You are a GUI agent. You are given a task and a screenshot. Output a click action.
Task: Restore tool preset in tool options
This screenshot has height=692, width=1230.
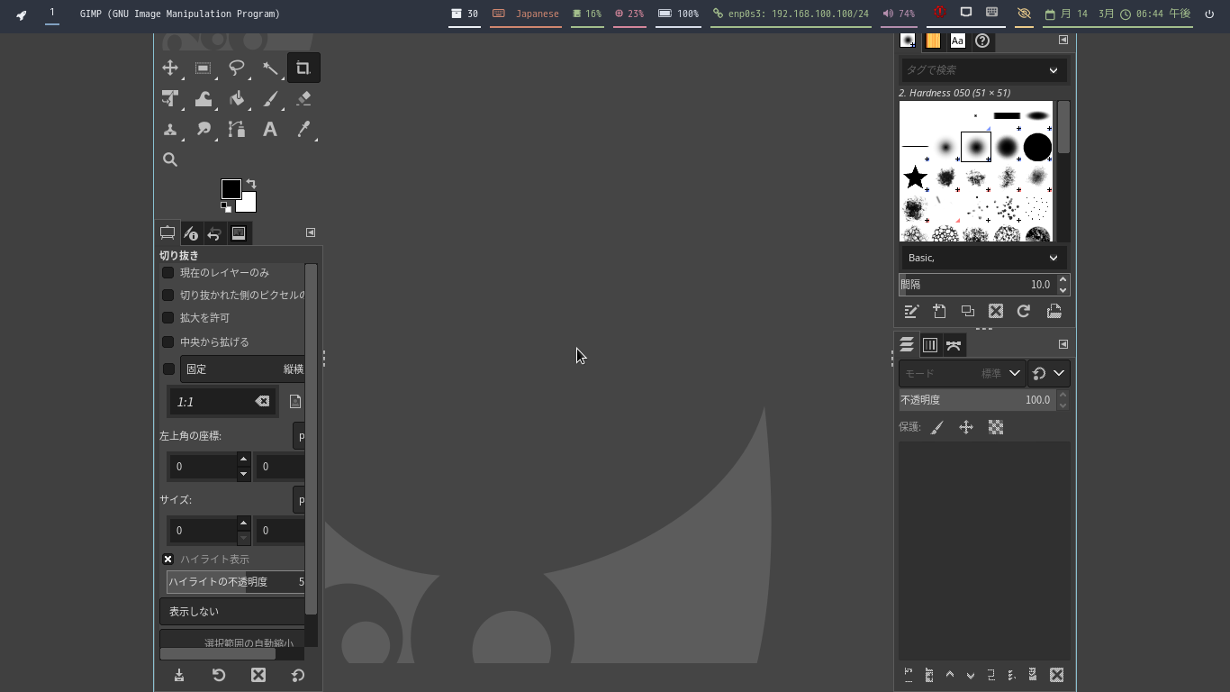[x=219, y=675]
